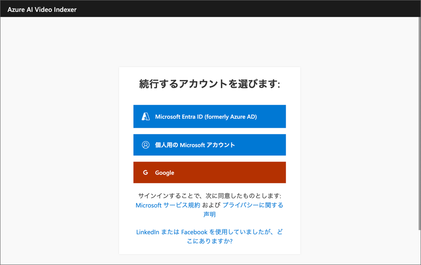Click the Azure AI Video Indexer header title

42,9
